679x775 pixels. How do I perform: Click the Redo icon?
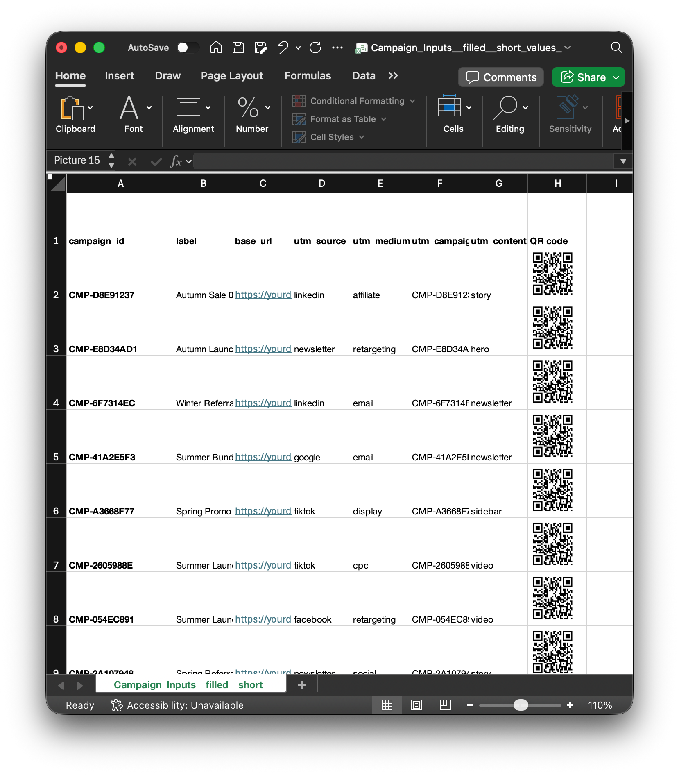tap(315, 48)
